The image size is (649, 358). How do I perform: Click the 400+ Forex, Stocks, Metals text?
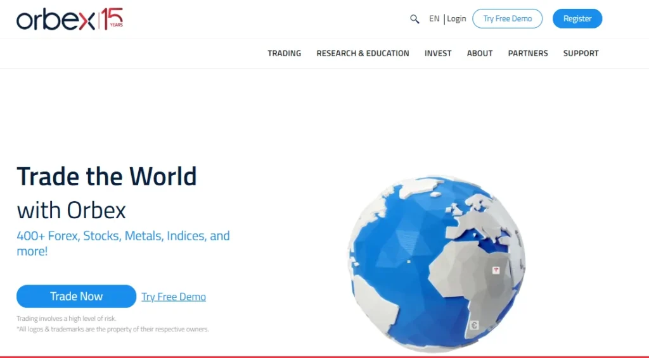click(x=123, y=244)
